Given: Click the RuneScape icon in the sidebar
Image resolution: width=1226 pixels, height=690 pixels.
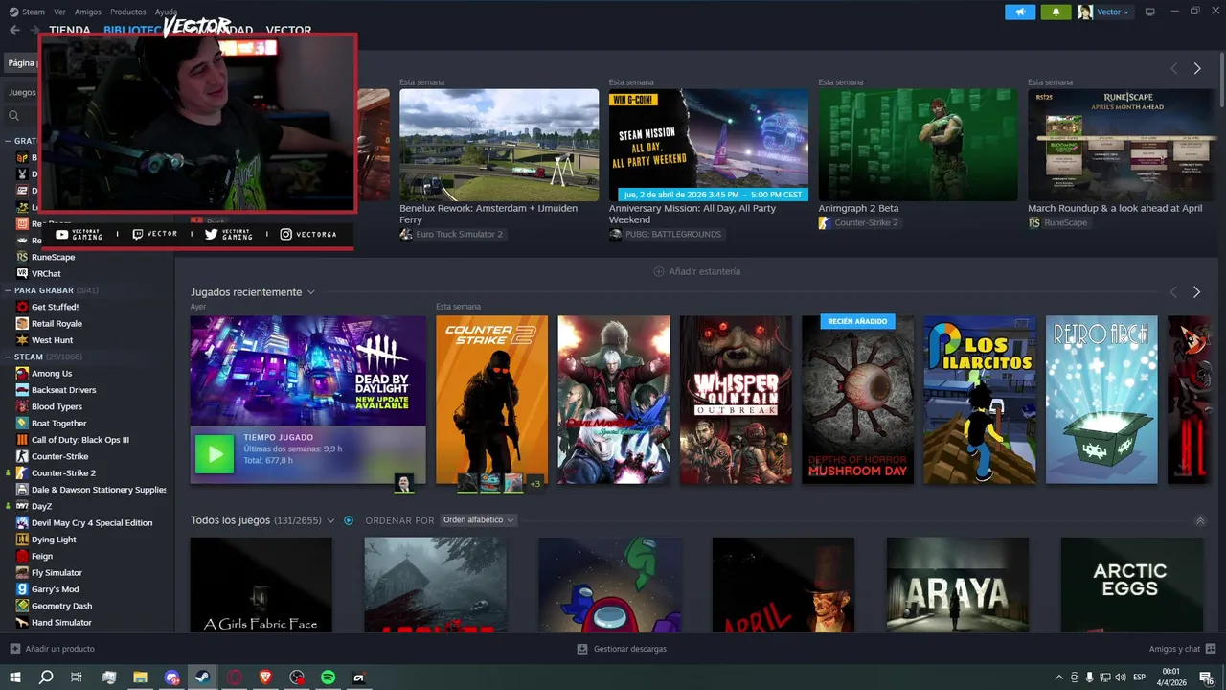Looking at the screenshot, I should click(x=22, y=257).
